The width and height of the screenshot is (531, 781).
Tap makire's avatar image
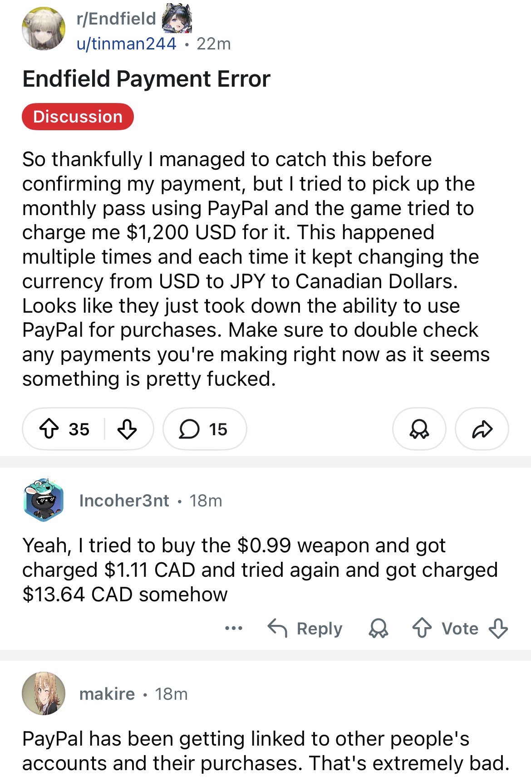[44, 693]
